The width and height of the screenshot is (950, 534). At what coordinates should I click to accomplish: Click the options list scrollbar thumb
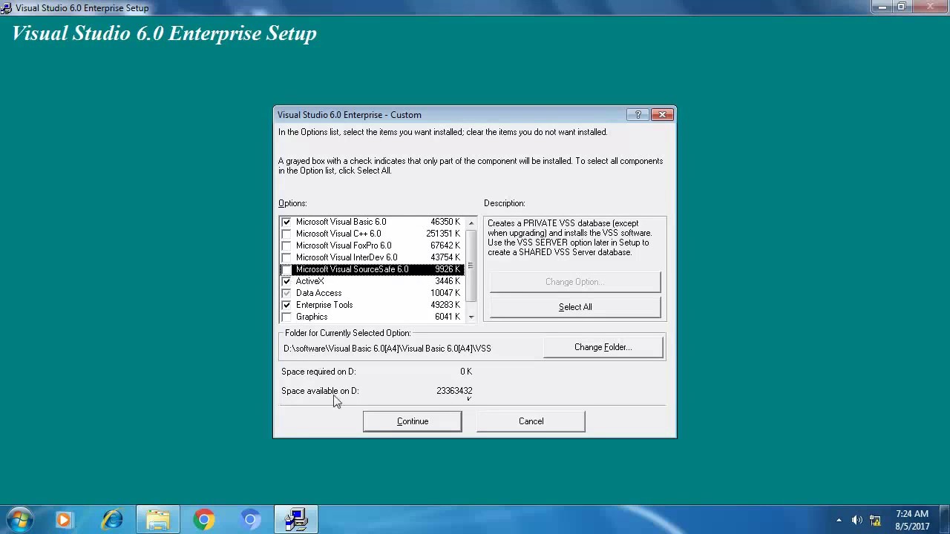click(471, 266)
